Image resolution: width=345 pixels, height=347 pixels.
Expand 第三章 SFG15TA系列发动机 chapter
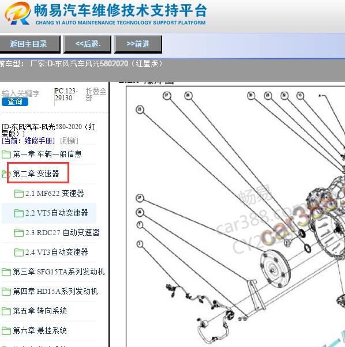pyautogui.click(x=58, y=271)
